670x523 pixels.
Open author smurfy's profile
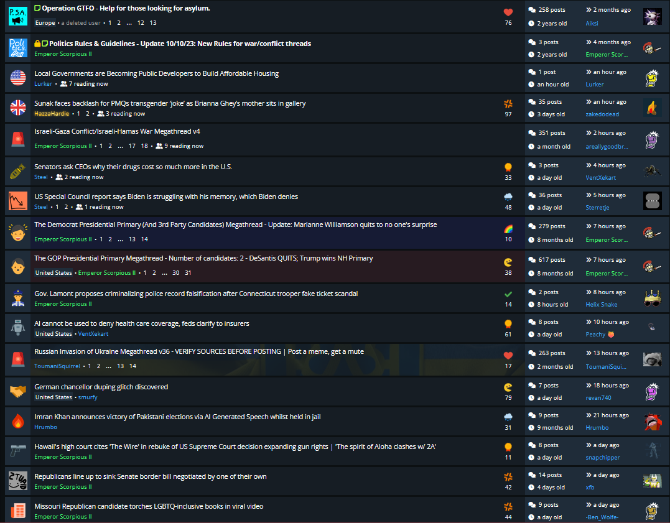pos(88,397)
